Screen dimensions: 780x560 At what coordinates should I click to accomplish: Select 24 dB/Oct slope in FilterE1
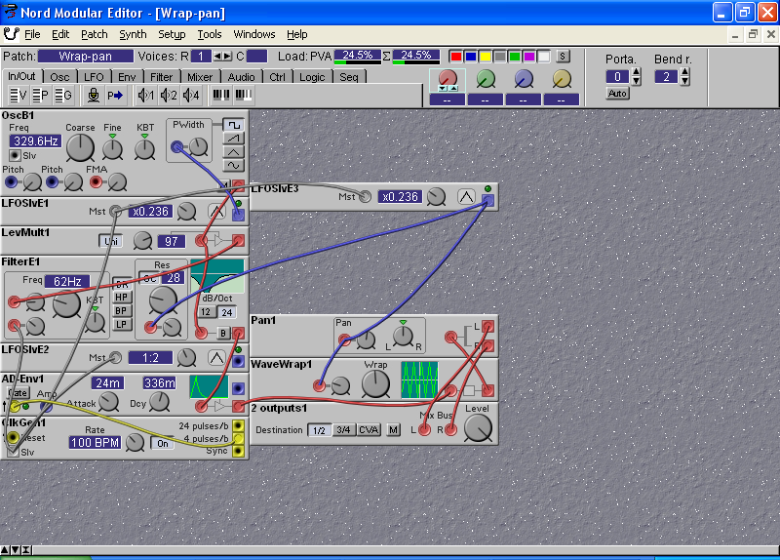click(227, 312)
